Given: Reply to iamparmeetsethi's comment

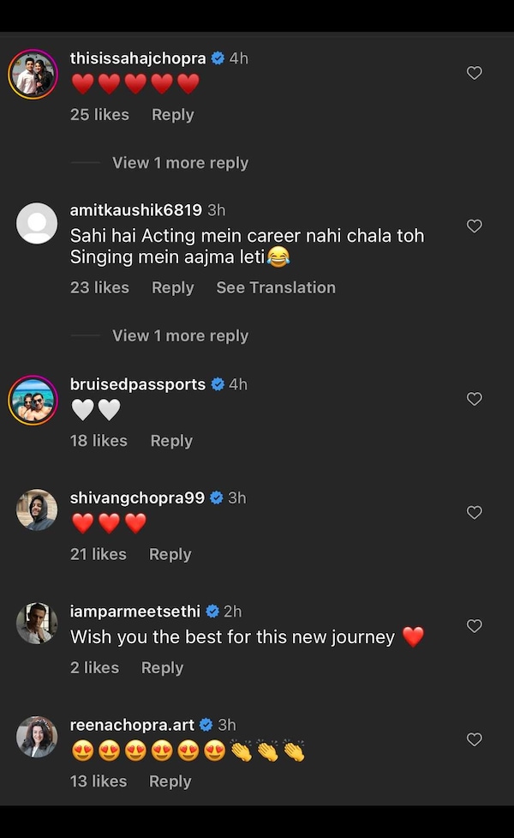Looking at the screenshot, I should (162, 667).
